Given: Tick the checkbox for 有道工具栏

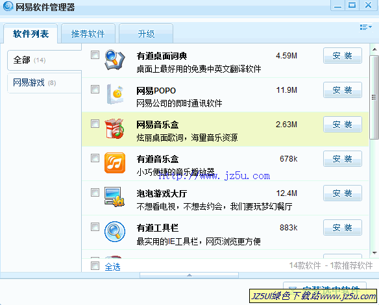Looking at the screenshot, I should click(x=95, y=226).
